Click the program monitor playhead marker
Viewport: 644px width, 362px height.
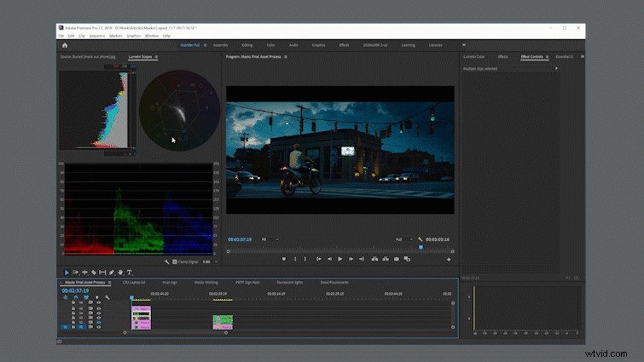pyautogui.click(x=421, y=247)
